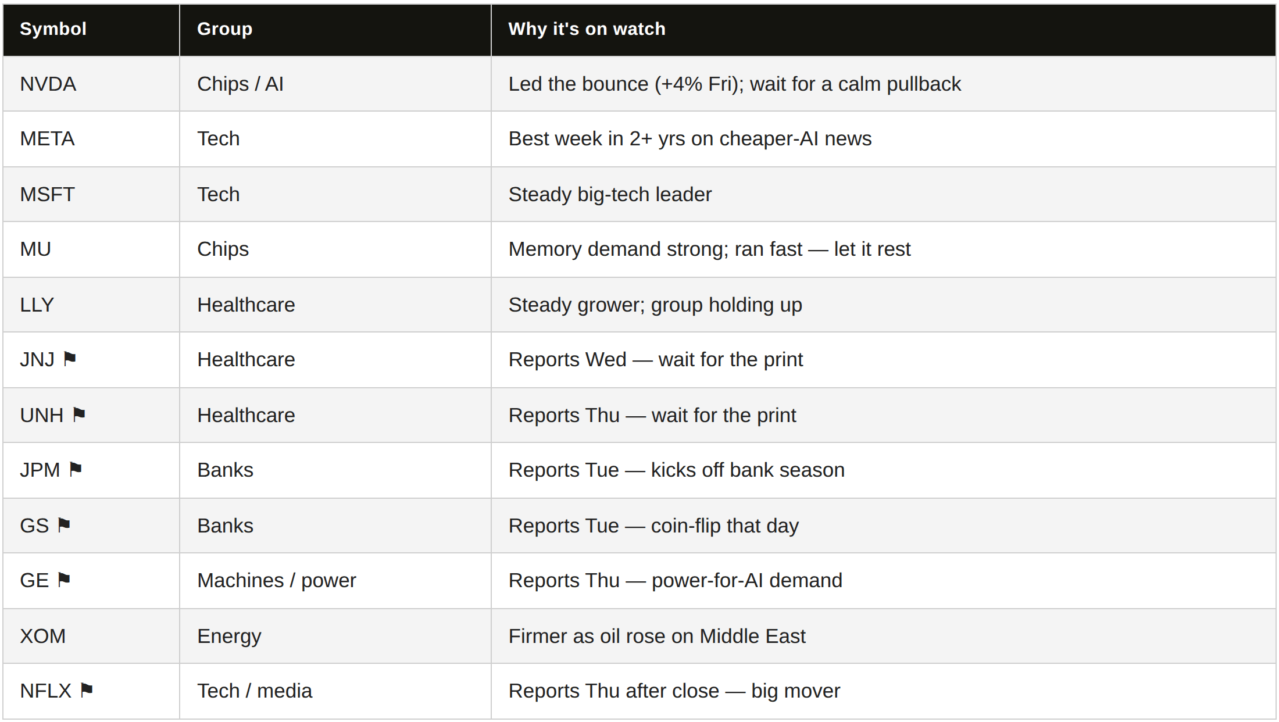Select the "Machines / power" group cell
1279x722 pixels.
click(335, 581)
